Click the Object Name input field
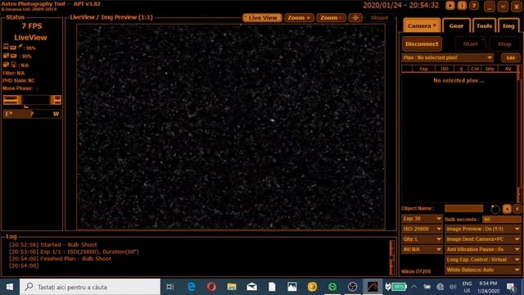 coord(464,209)
